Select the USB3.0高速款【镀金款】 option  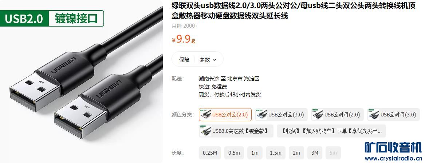pyautogui.click(x=236, y=131)
